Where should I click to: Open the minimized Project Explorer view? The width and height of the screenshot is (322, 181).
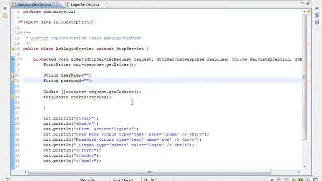pyautogui.click(x=5, y=15)
